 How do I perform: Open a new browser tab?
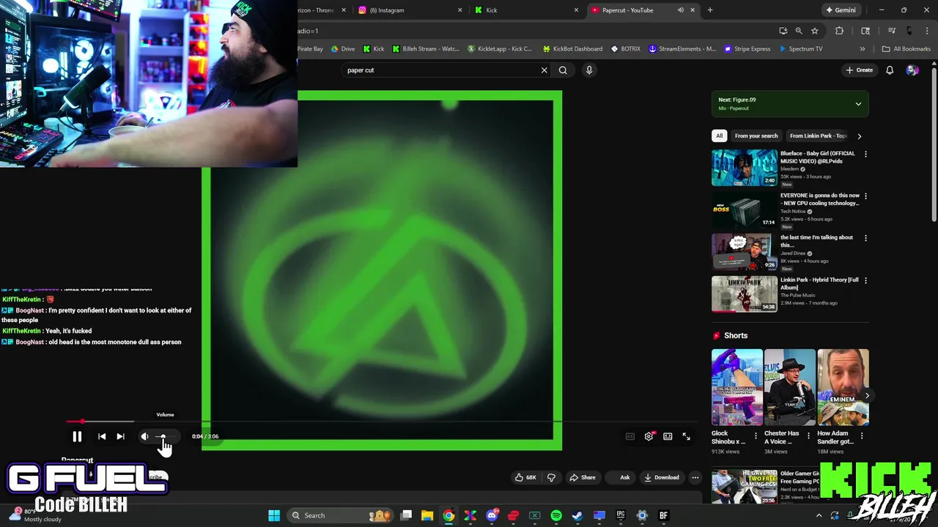[x=709, y=10]
